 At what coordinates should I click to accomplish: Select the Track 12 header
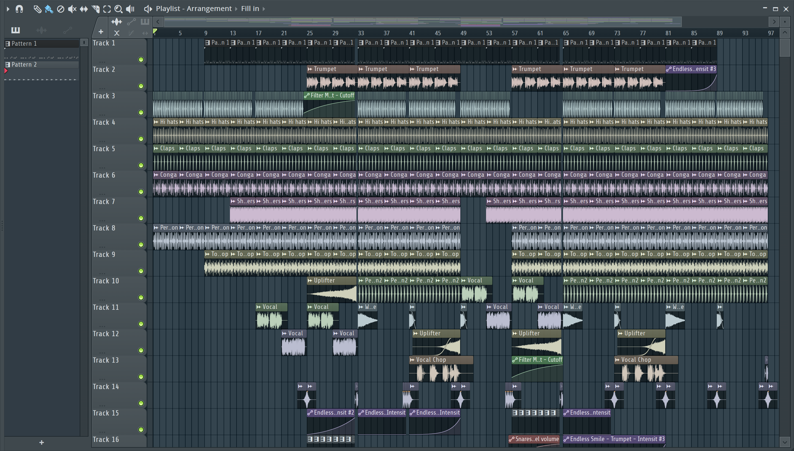click(119, 342)
